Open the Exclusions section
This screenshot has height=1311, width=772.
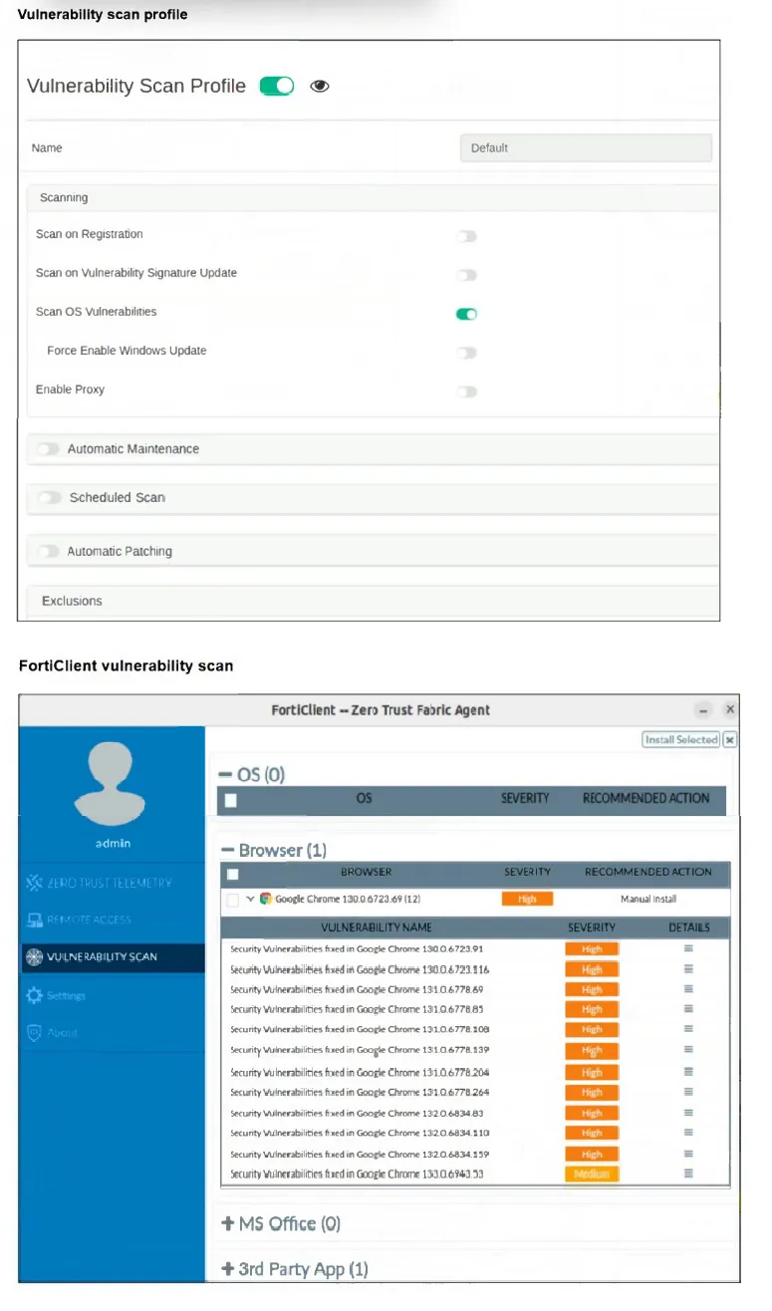[373, 602]
